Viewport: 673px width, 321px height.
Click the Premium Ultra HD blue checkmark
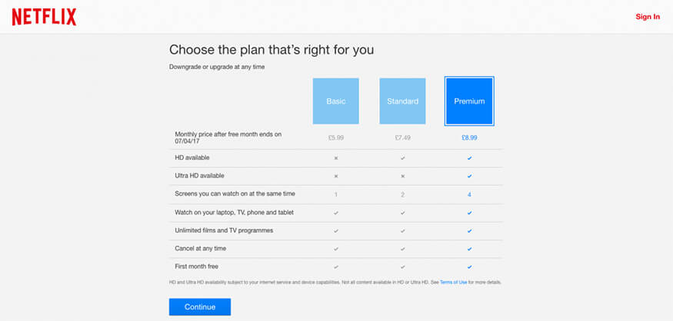469,176
